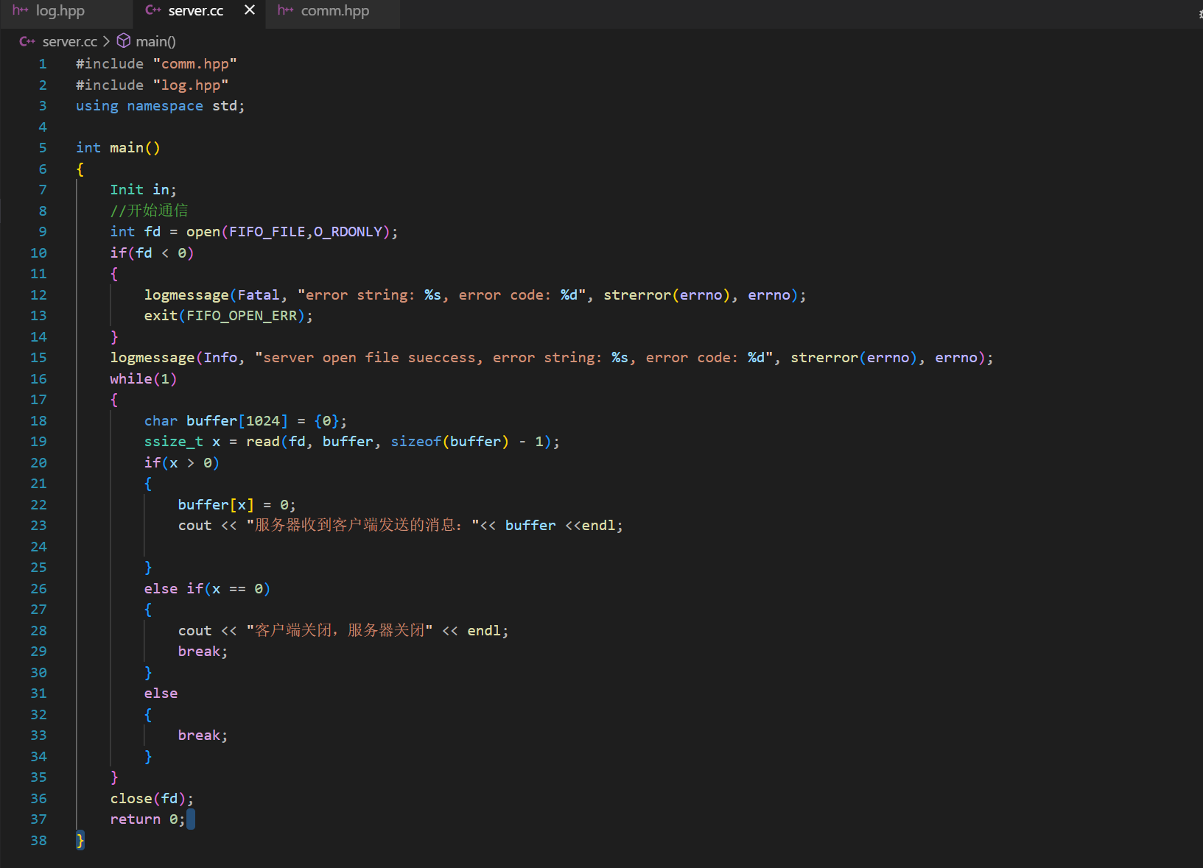1203x868 pixels.
Task: Click line number 38 in gutter
Action: click(x=38, y=841)
